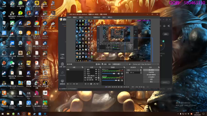Screen dimensions: 207x116
Task: Open the Origin desktop shortcut
Action: pos(4,64)
